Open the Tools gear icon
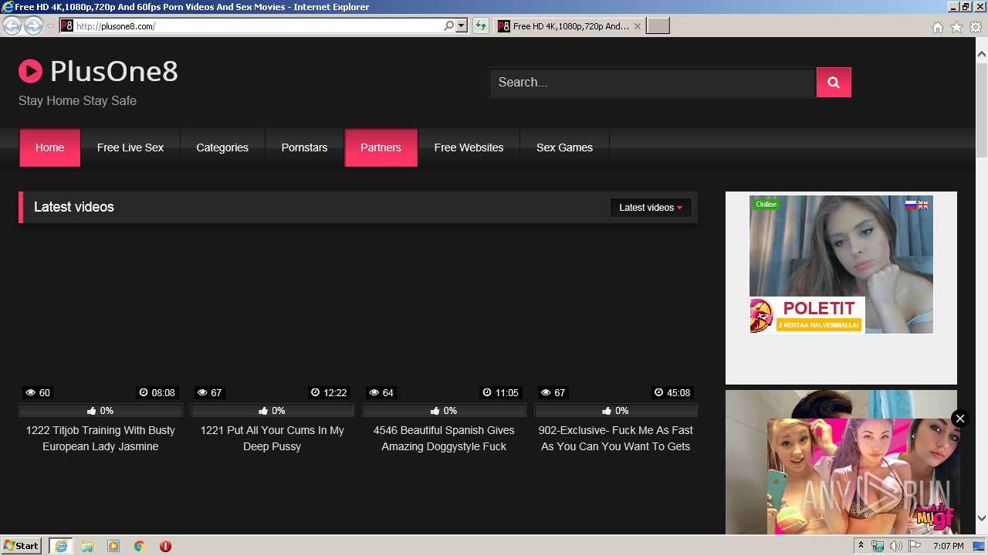This screenshot has width=988, height=556. [975, 27]
